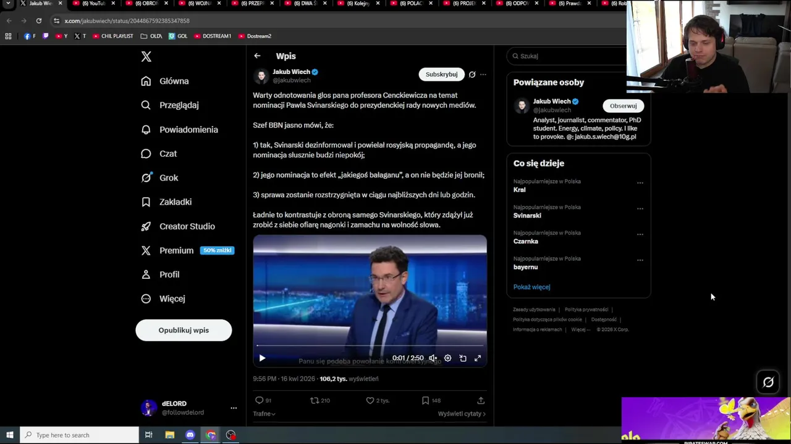Viewport: 791px width, 444px height.
Task: Open options for Svinarski trend
Action: point(640,208)
